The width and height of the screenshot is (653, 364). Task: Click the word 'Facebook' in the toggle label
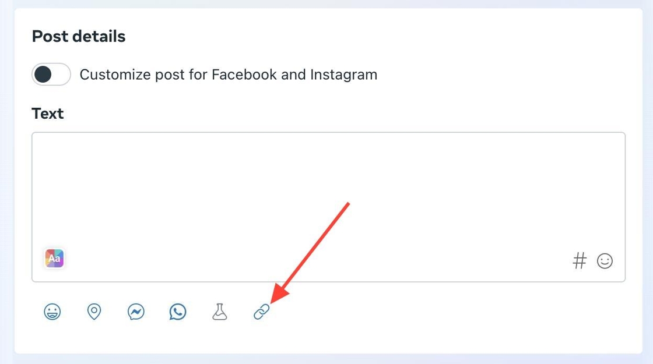click(x=244, y=75)
